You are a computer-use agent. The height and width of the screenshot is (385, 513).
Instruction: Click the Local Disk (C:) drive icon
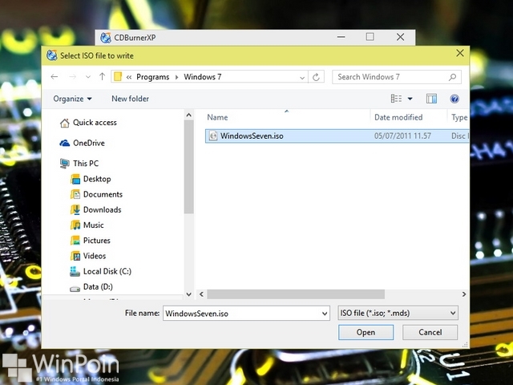[75, 271]
